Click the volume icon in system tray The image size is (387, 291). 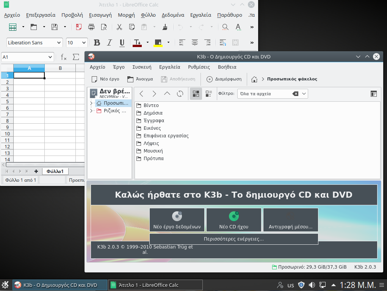(312, 285)
